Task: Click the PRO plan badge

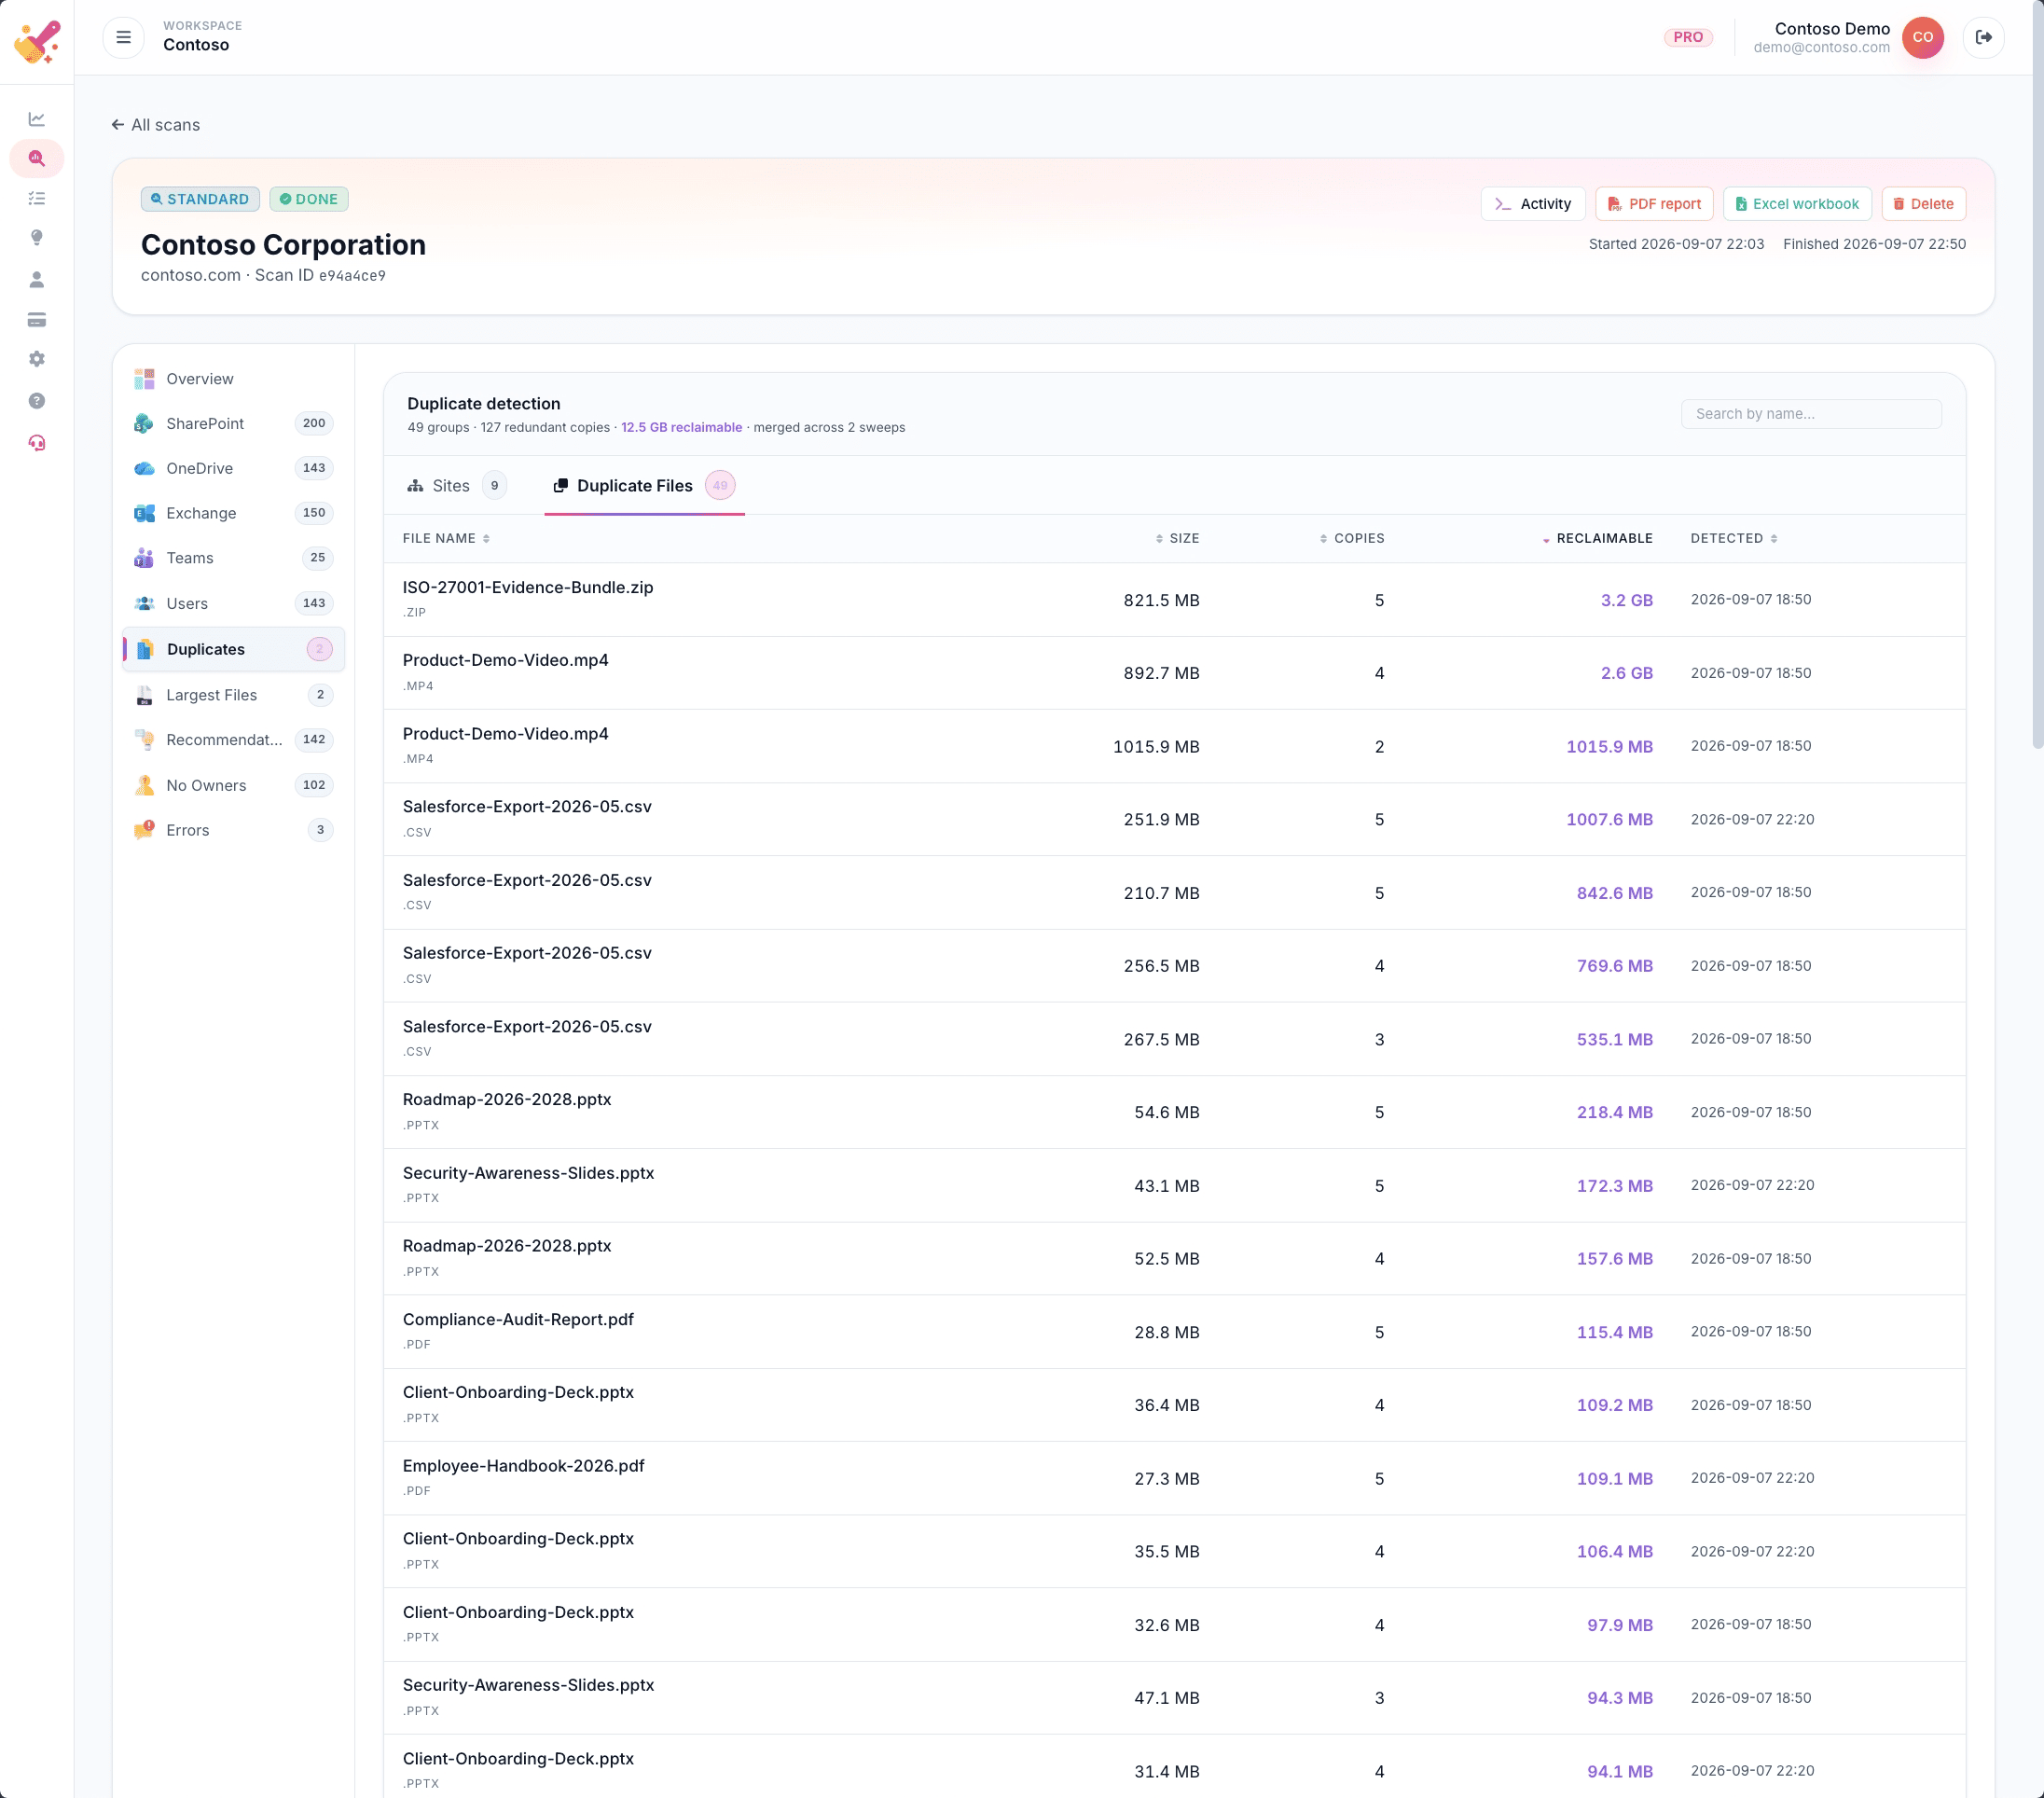Action: 1688,37
